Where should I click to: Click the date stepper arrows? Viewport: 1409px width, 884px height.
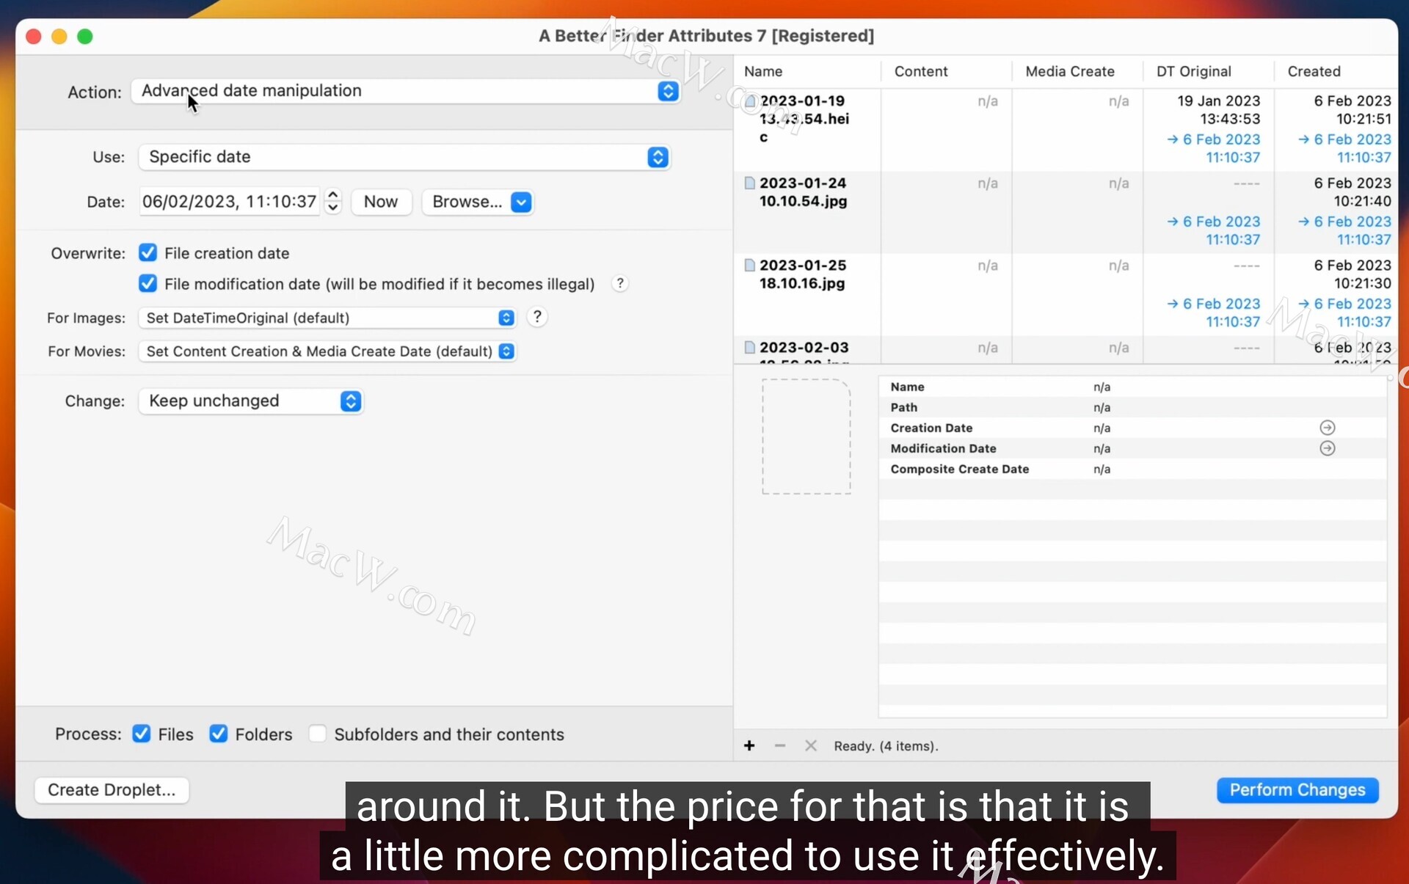coord(333,202)
